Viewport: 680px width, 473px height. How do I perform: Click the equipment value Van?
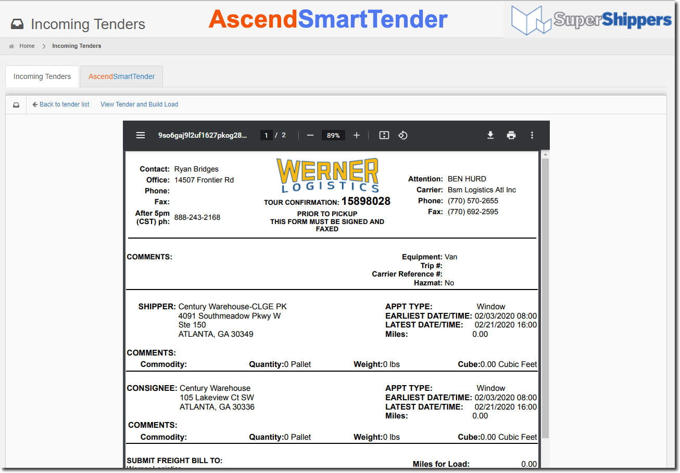pos(451,257)
